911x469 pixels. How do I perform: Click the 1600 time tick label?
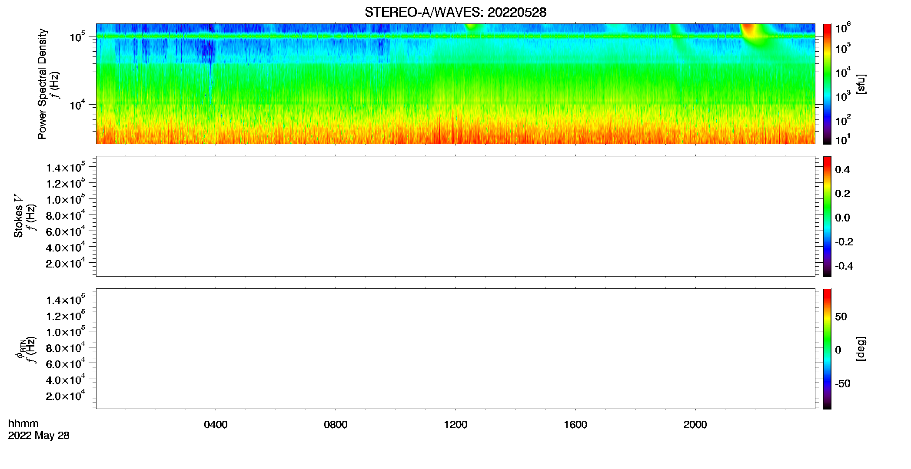tap(575, 425)
